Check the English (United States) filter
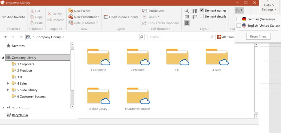Screen dimensions: 281x133 [238, 26]
